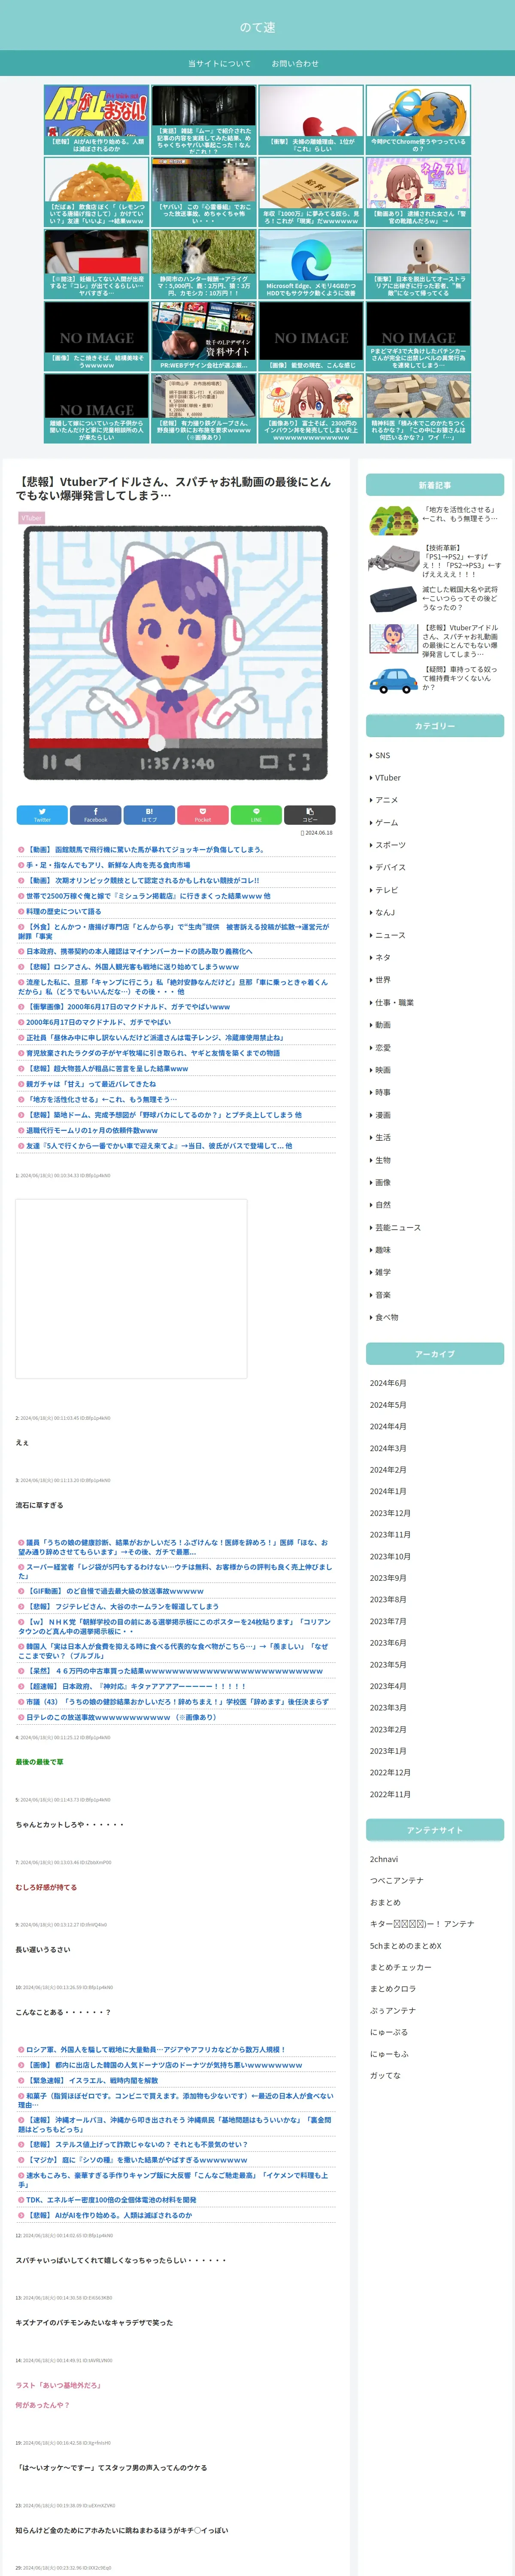Open link '退職代行モームリの1ヶ月の依頼件数www'
Viewport: 515px width, 2576px height.
(x=92, y=1130)
